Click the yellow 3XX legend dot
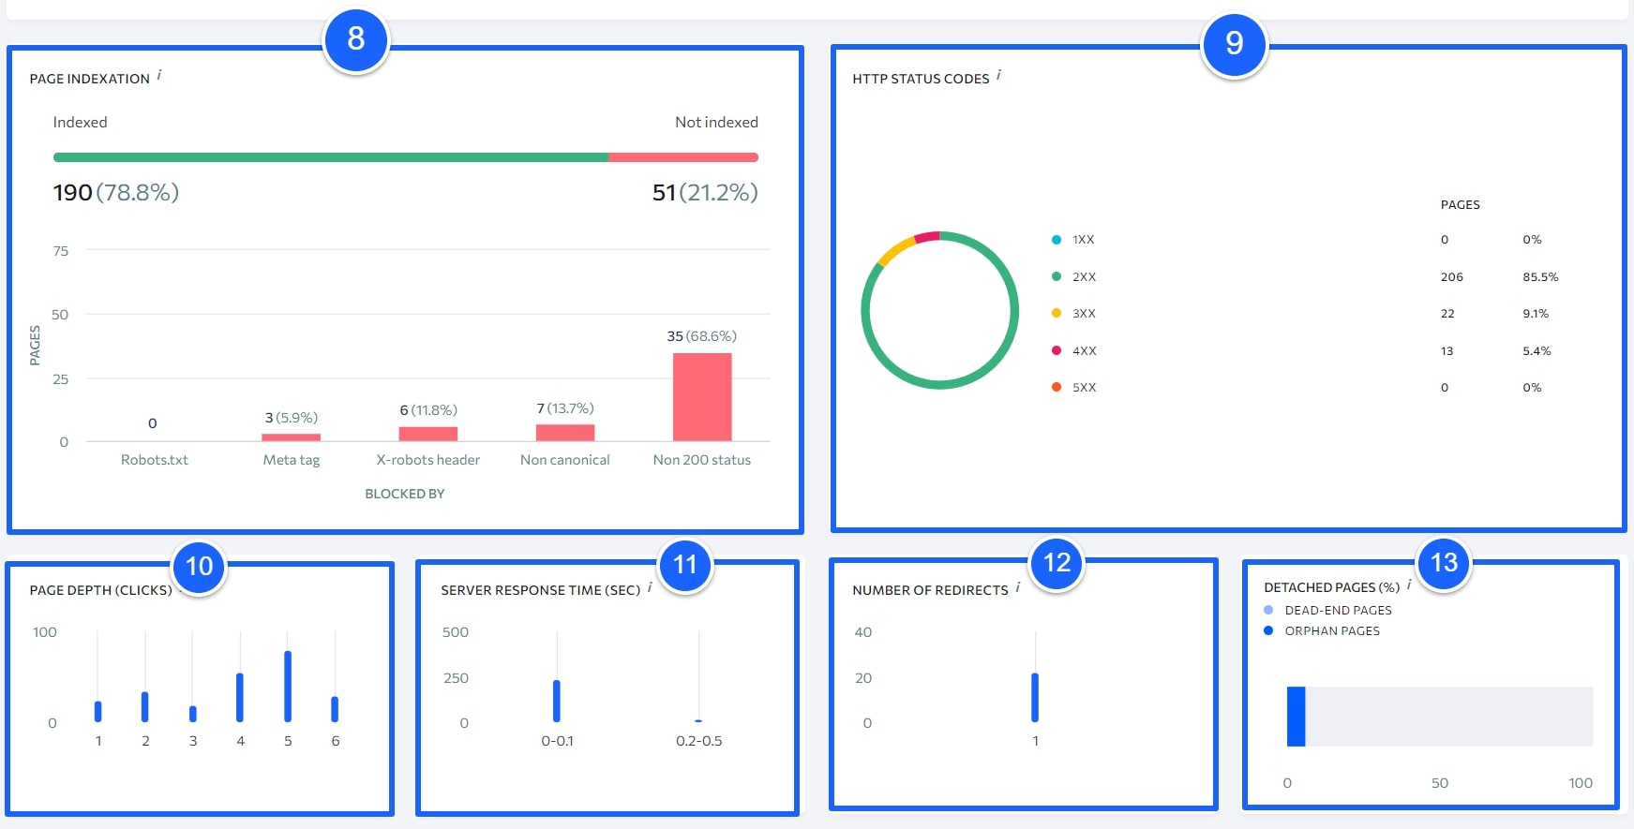Screen dimensions: 1634x829 click(1057, 313)
